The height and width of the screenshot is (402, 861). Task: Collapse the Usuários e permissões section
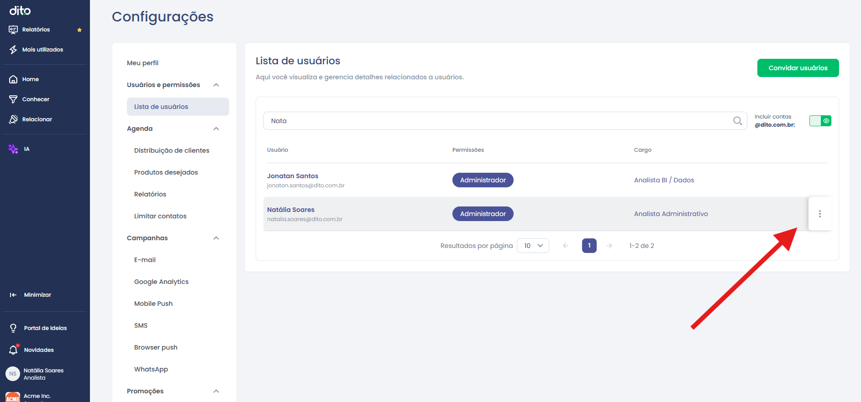click(x=216, y=85)
